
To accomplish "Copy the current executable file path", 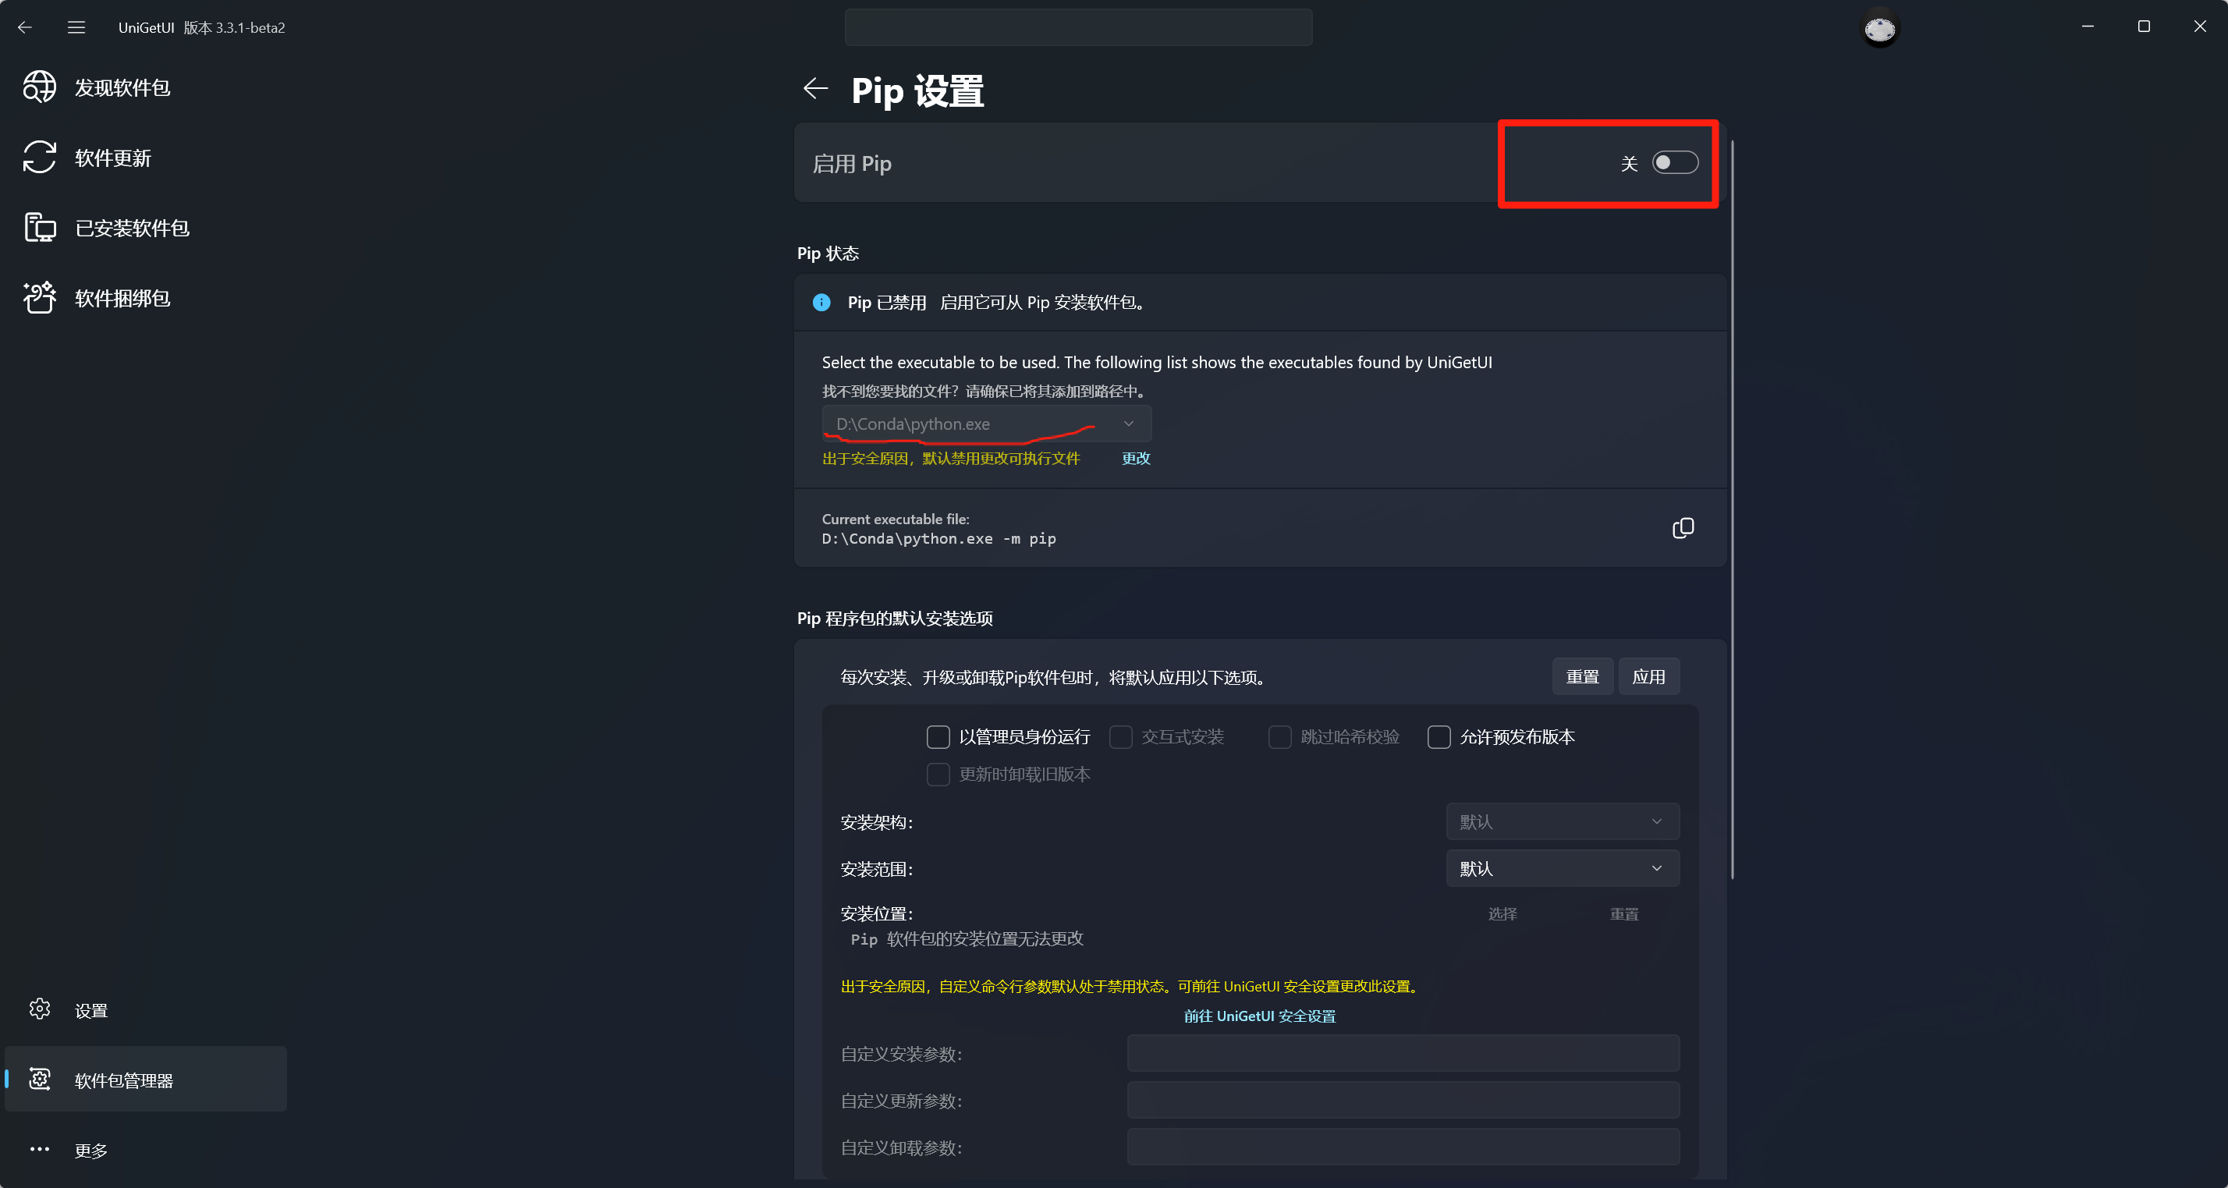I will [1682, 528].
